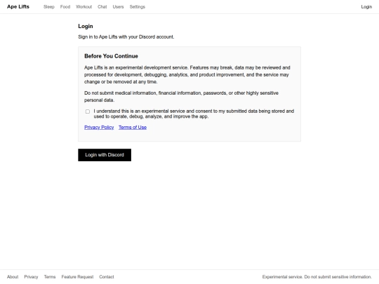Screen dimensions: 379x284
Task: Open the About footer link
Action: coord(13,277)
